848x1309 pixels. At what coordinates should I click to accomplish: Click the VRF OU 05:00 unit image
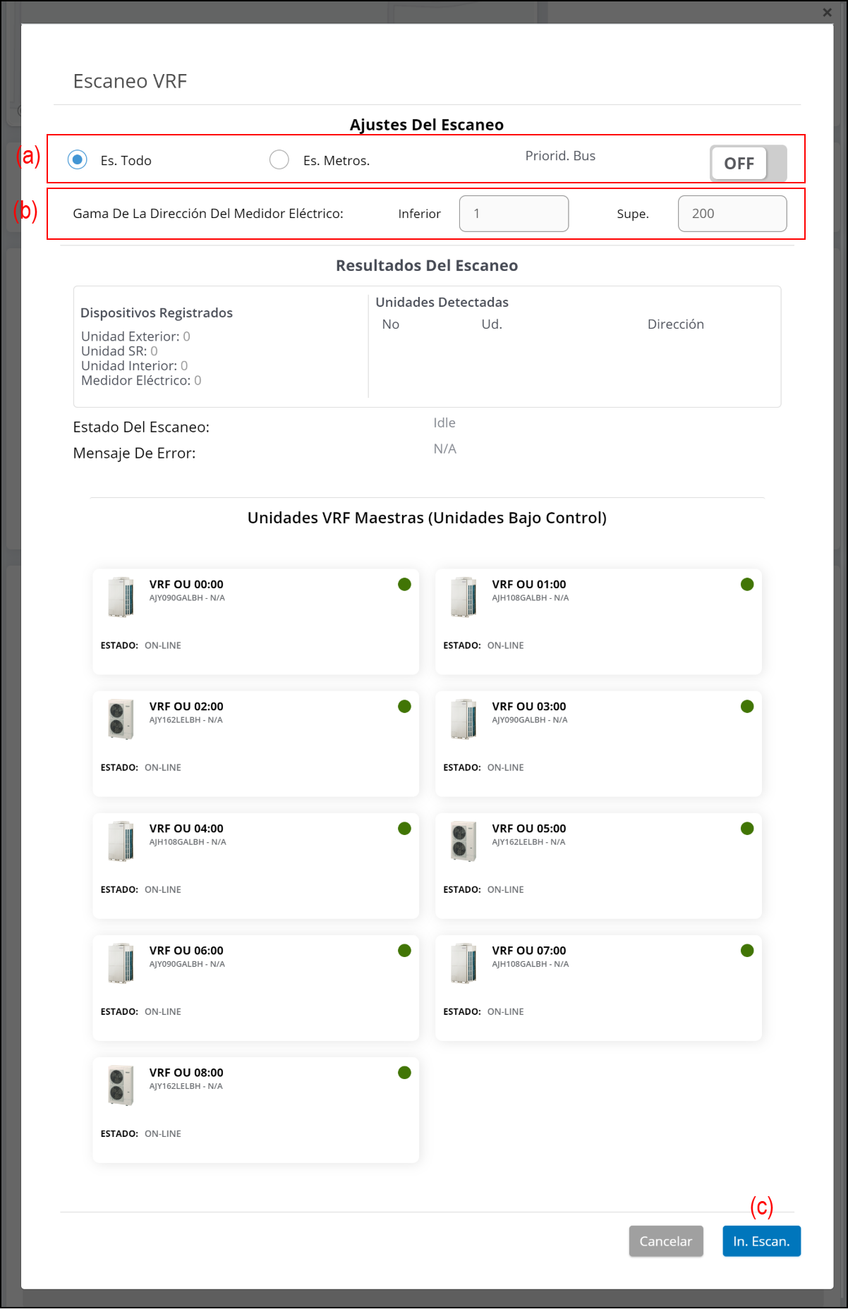point(464,841)
